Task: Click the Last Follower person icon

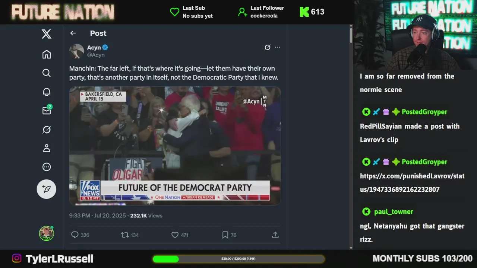Action: click(243, 12)
